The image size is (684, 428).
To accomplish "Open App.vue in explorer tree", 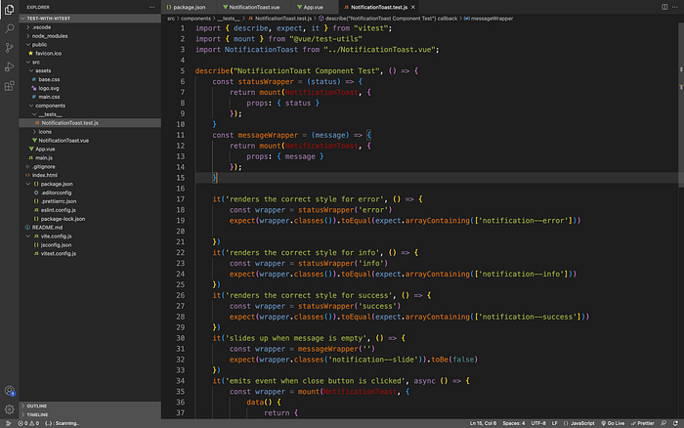I will 90,149.
